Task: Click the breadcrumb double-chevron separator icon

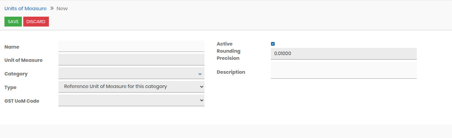Action: point(52,8)
